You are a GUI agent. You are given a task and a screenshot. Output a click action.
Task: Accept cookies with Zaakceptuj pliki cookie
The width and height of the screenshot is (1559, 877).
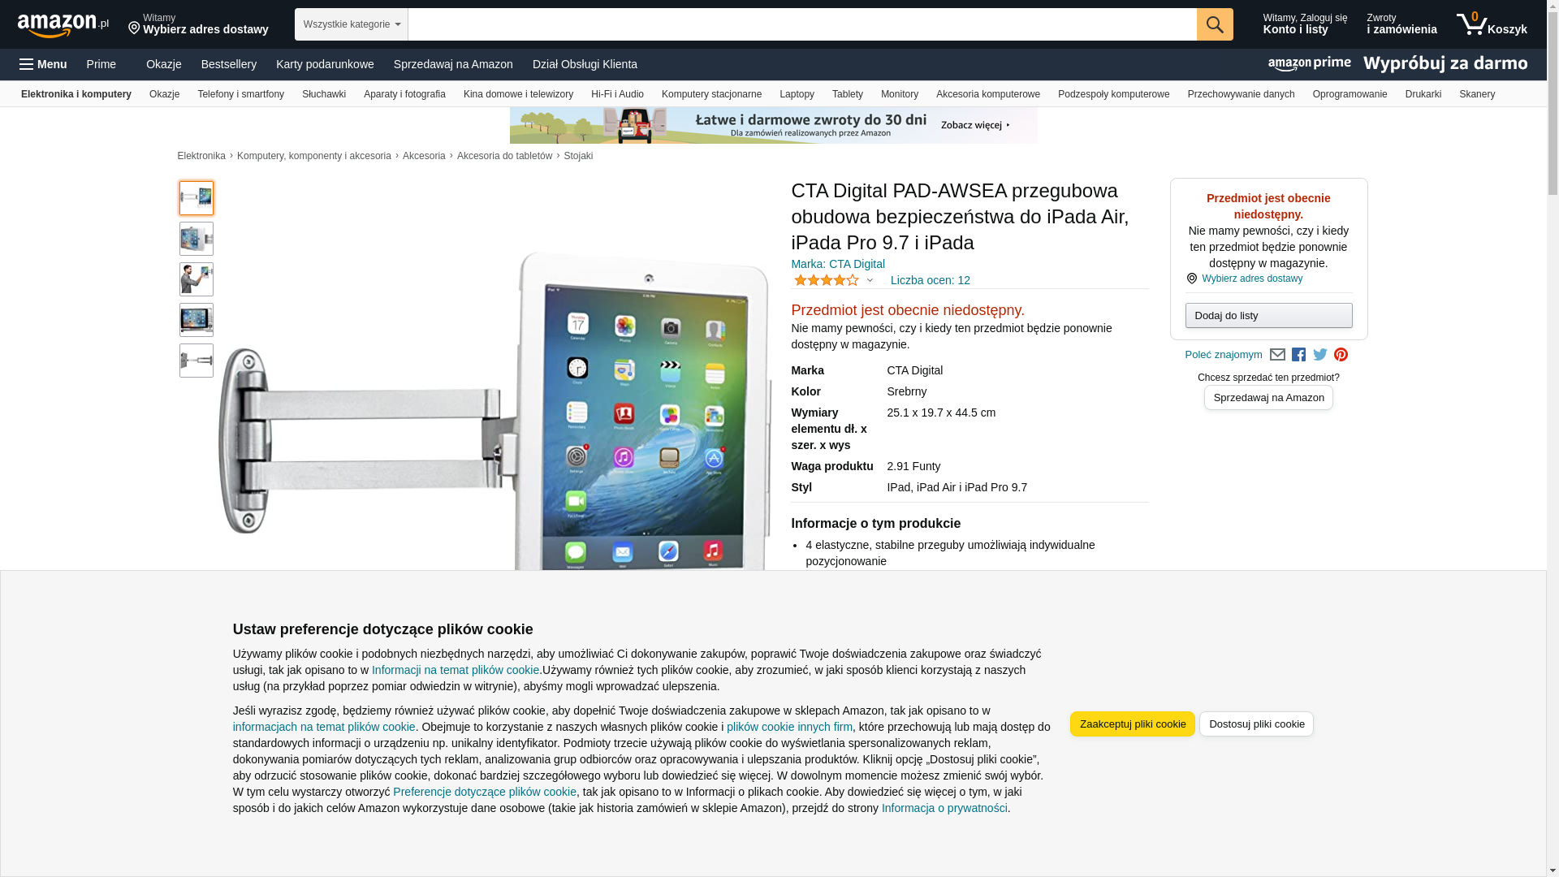(x=1132, y=724)
